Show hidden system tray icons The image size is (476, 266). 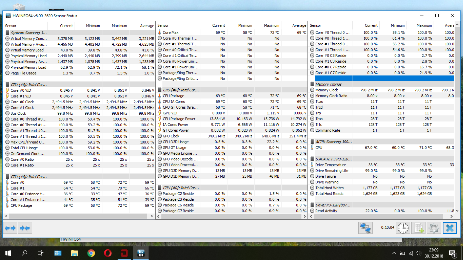(x=394, y=253)
